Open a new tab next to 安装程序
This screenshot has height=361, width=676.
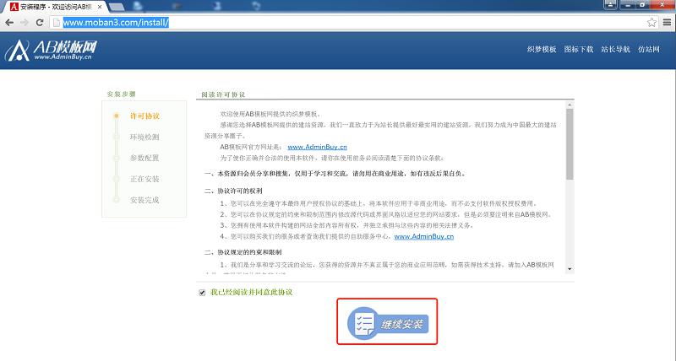[117, 7]
